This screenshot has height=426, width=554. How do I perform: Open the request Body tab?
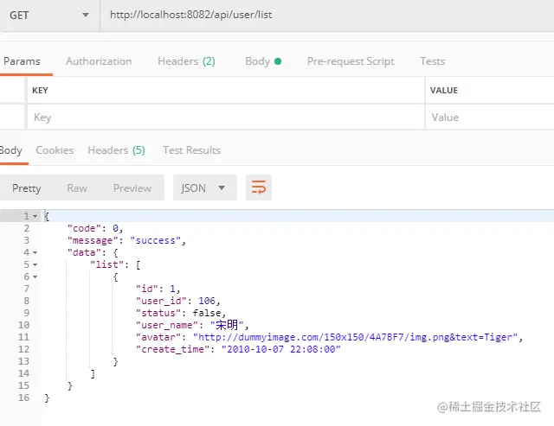point(263,61)
